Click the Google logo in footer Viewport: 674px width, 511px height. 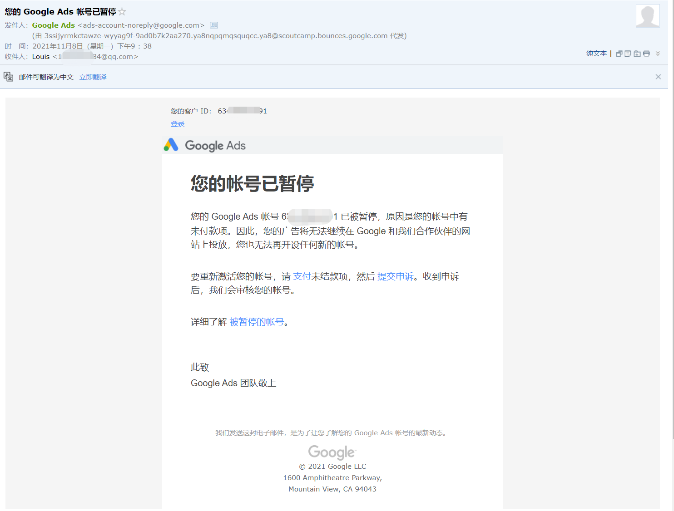point(332,452)
